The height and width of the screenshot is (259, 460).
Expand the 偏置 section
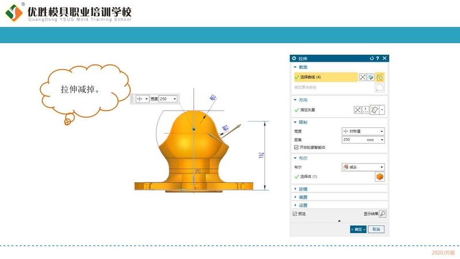coord(302,197)
